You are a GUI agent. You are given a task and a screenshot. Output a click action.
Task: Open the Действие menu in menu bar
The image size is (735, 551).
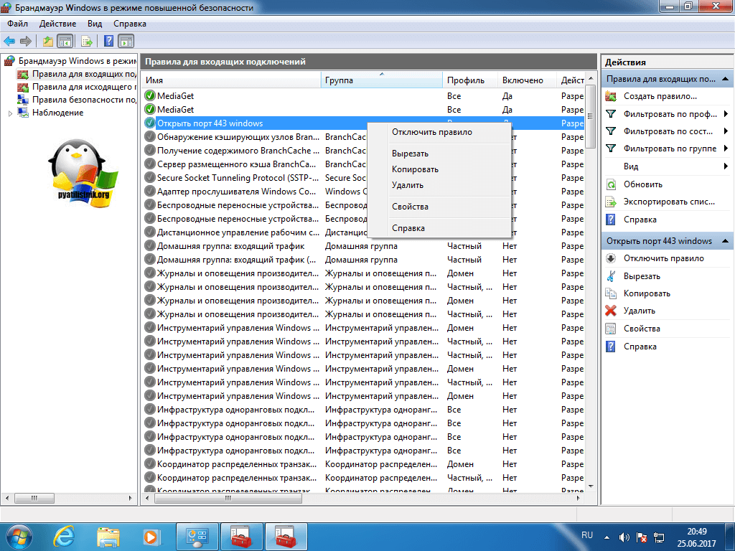(57, 24)
